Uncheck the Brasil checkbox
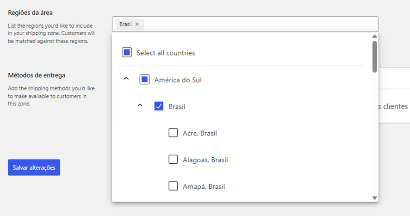Image resolution: width=410 pixels, height=216 pixels. [x=159, y=106]
